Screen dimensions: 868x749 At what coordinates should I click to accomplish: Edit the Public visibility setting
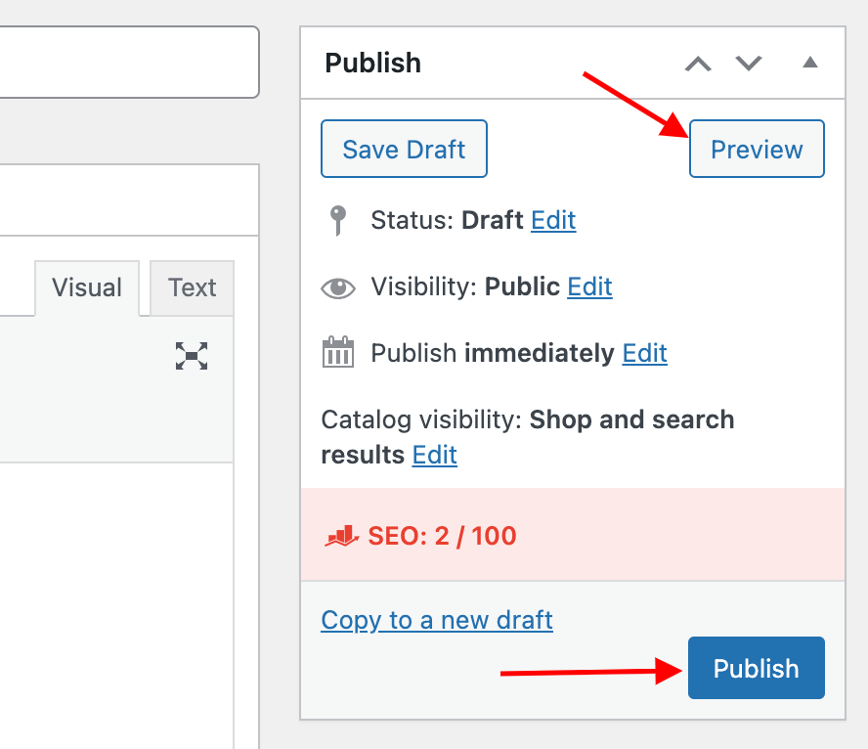[x=589, y=286]
